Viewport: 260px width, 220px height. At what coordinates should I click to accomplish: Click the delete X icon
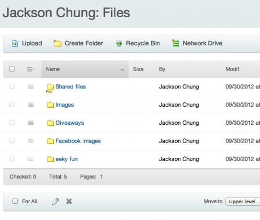click(69, 201)
